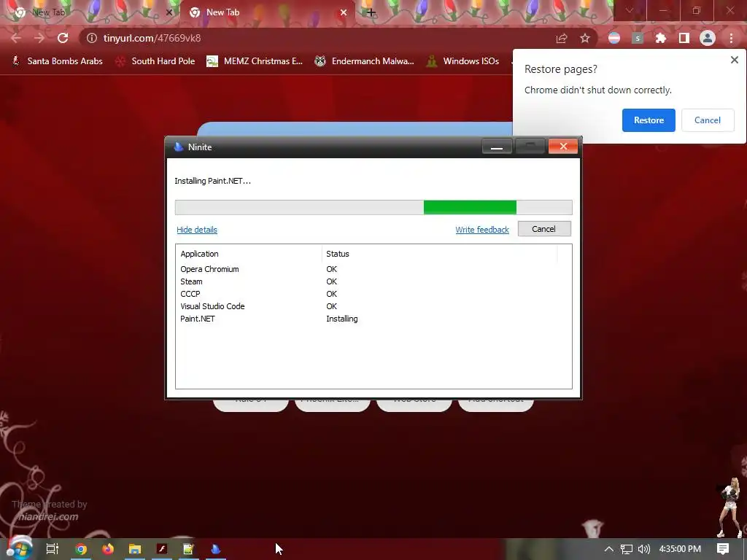Click the Ninite progress bar

373,207
